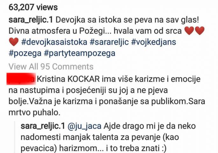The image size is (218, 153).
Task: Open the #devojkasaistoka hashtag
Action: tap(54, 42)
